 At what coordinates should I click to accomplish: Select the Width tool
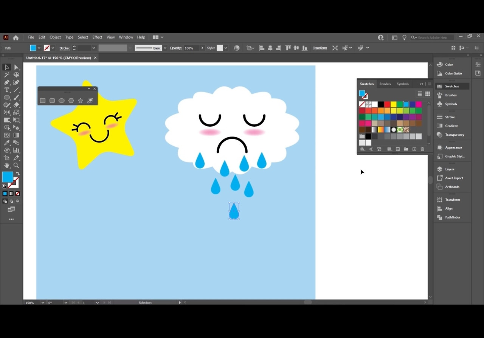(7, 120)
